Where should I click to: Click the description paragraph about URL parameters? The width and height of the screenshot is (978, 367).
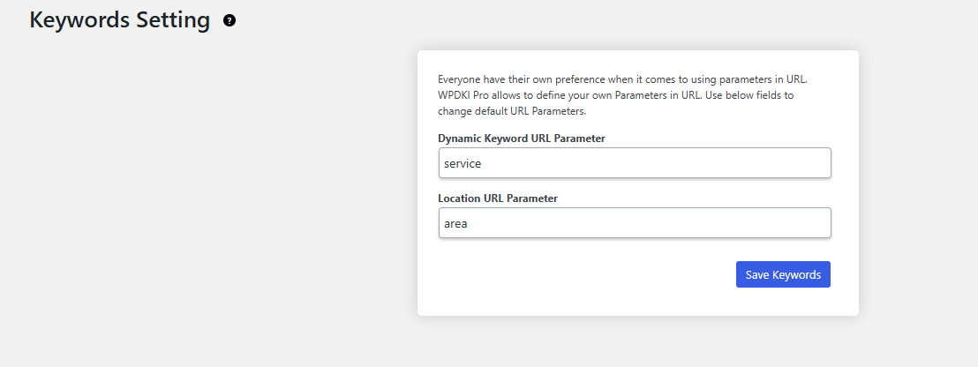623,96
